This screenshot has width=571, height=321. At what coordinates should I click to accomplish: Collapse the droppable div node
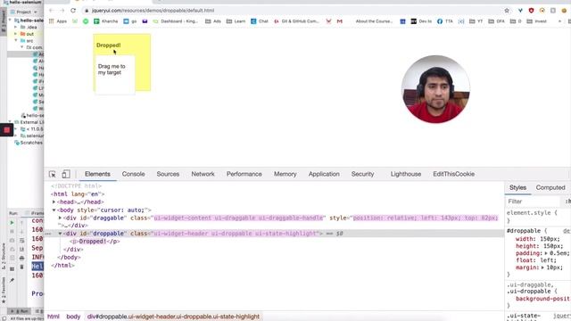coord(60,234)
